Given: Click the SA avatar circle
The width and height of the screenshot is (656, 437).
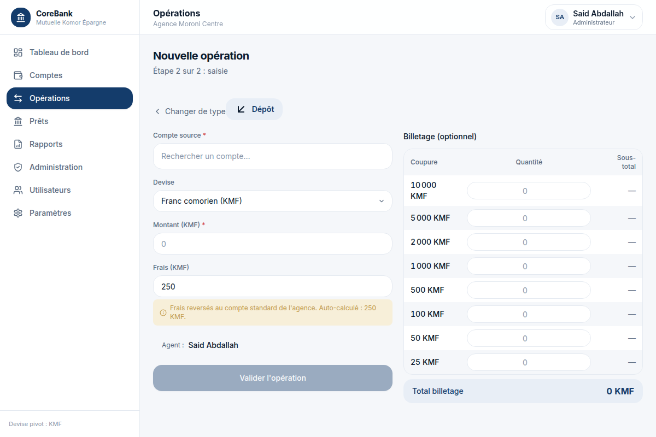Looking at the screenshot, I should pyautogui.click(x=560, y=17).
